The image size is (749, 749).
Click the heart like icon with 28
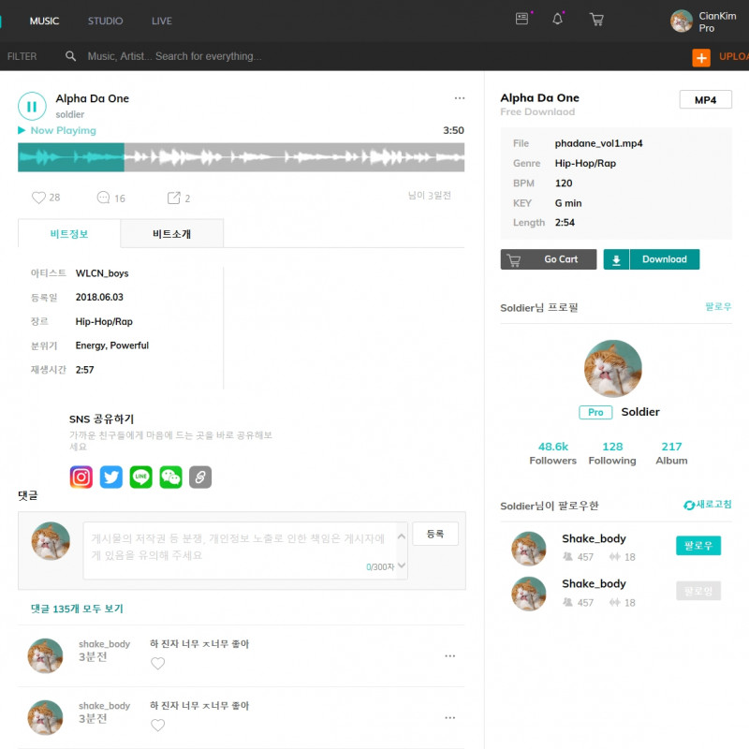(x=38, y=198)
